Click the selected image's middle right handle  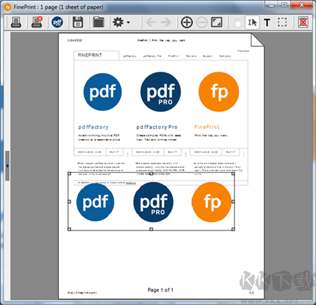click(x=233, y=202)
